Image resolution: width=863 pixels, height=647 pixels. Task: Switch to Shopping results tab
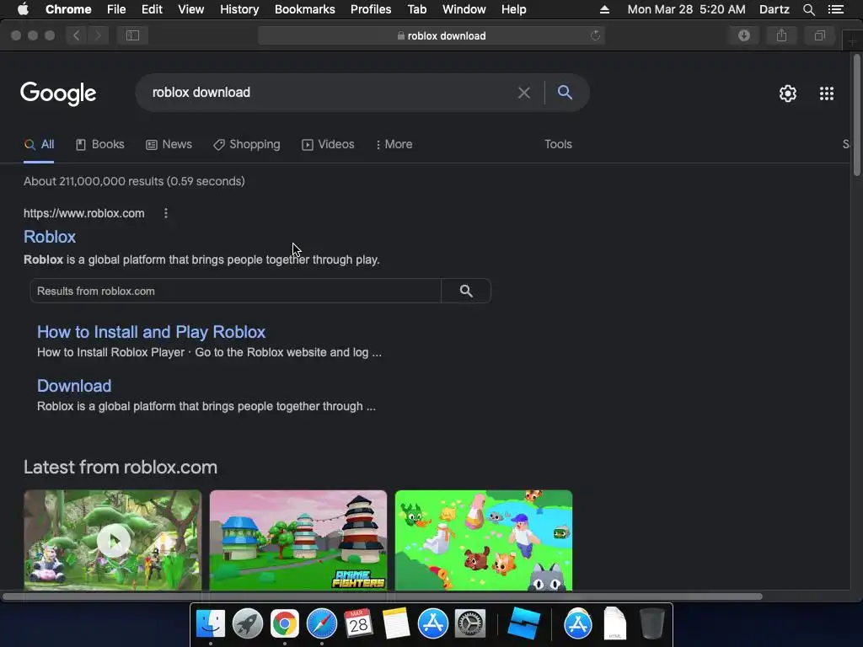coord(247,145)
